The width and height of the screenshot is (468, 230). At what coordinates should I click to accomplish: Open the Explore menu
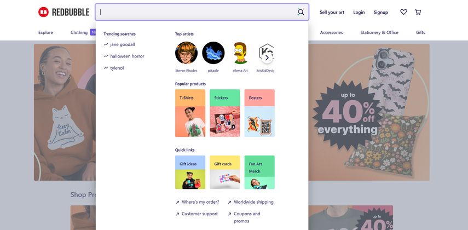click(x=45, y=32)
